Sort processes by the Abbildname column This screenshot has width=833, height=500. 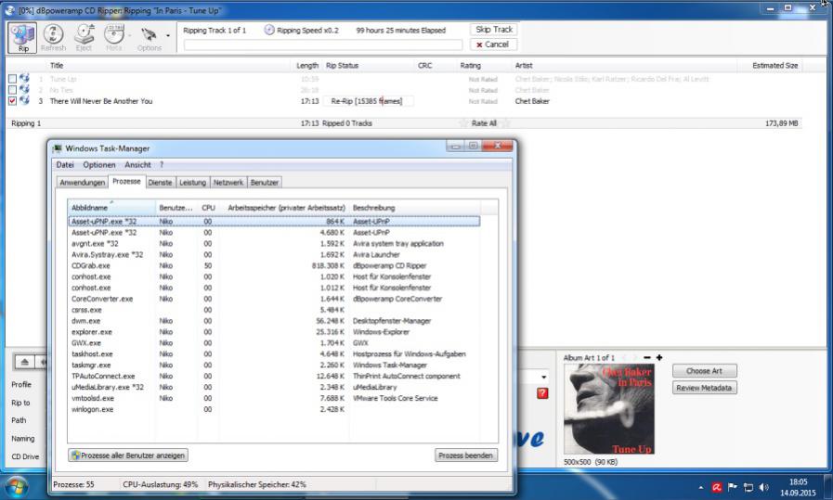coord(91,208)
